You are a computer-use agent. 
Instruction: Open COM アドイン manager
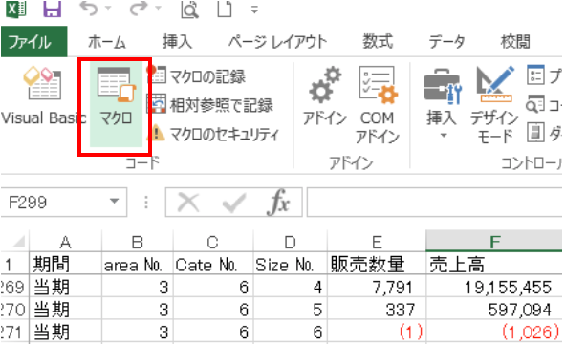pyautogui.click(x=378, y=105)
